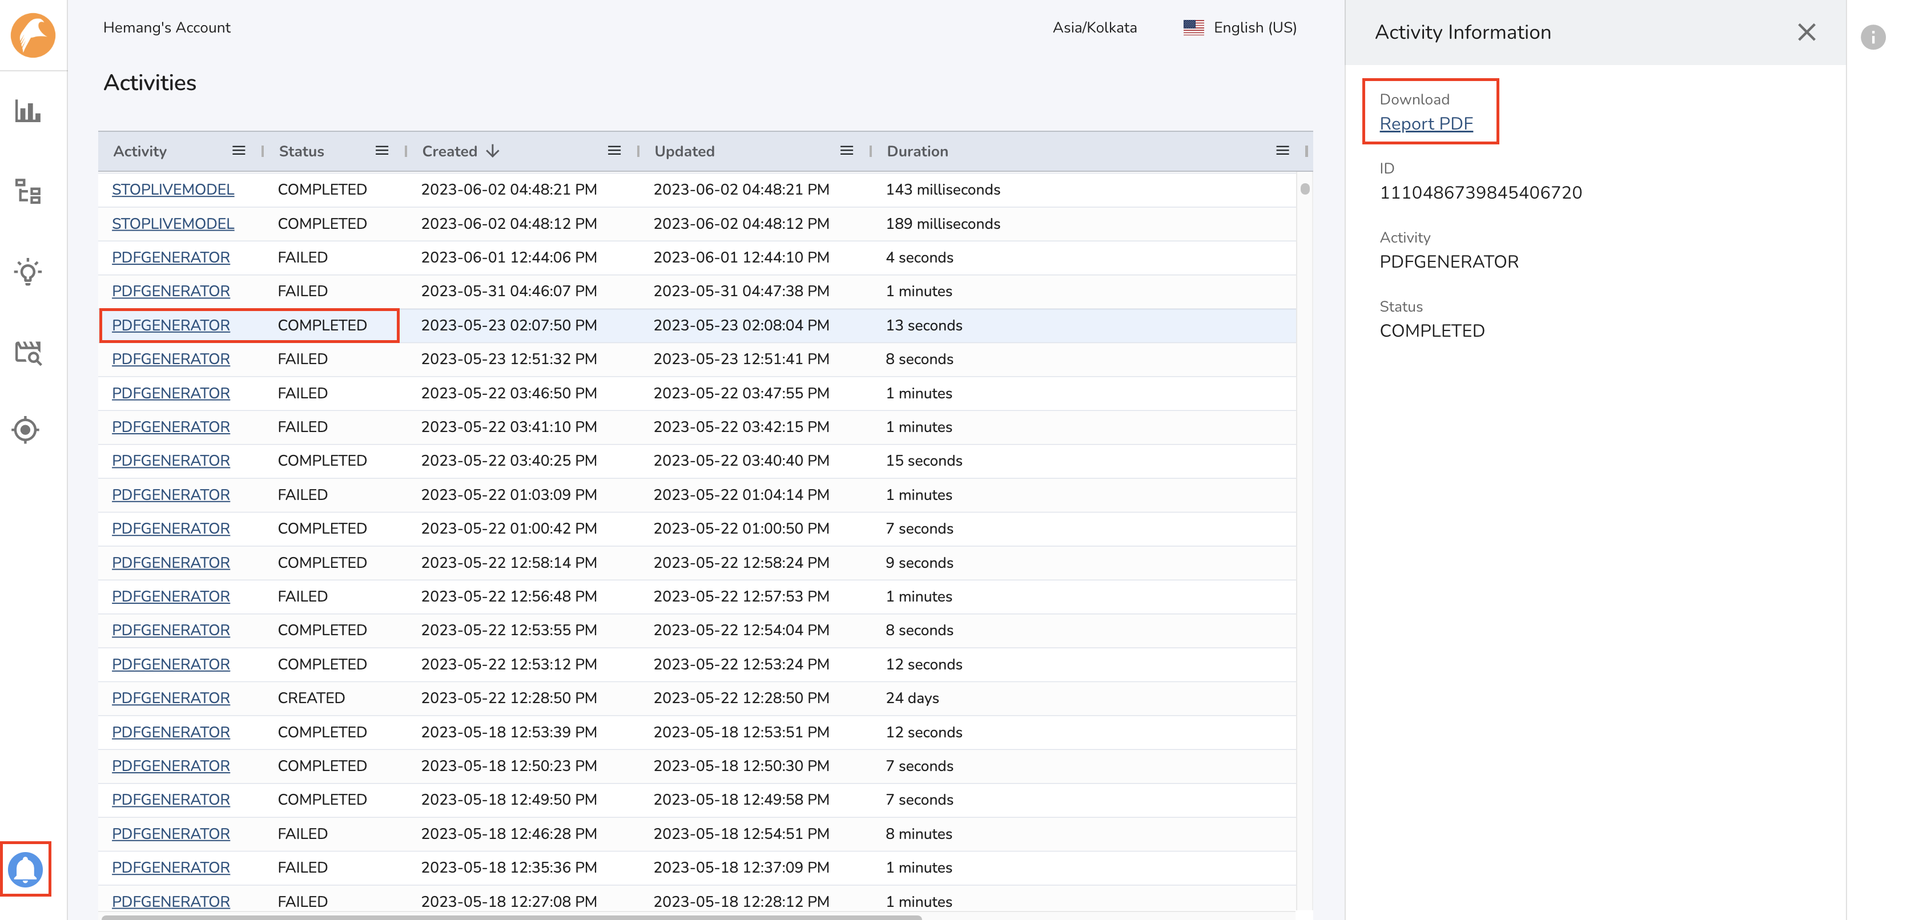Open STOPLIVEMODEL created at 04:48:21 PM

point(172,189)
